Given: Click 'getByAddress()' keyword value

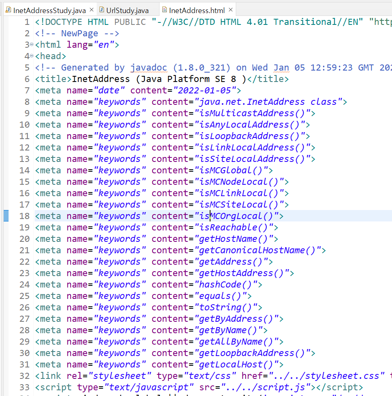Looking at the screenshot, I should point(237,319).
